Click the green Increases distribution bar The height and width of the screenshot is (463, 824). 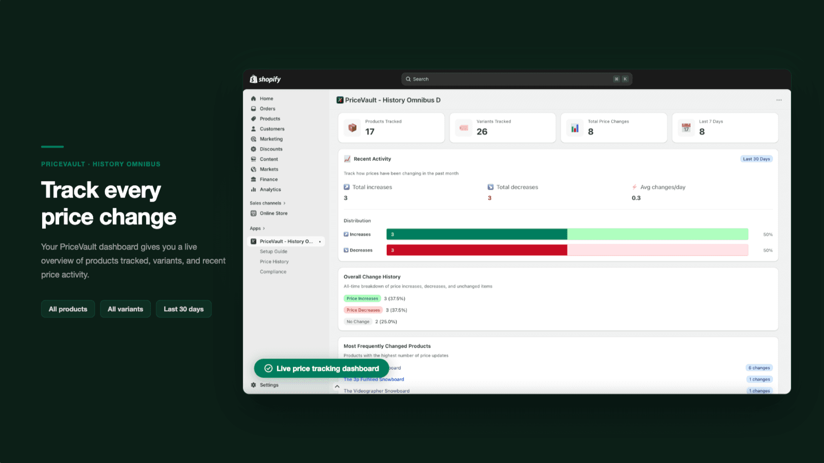pyautogui.click(x=477, y=235)
